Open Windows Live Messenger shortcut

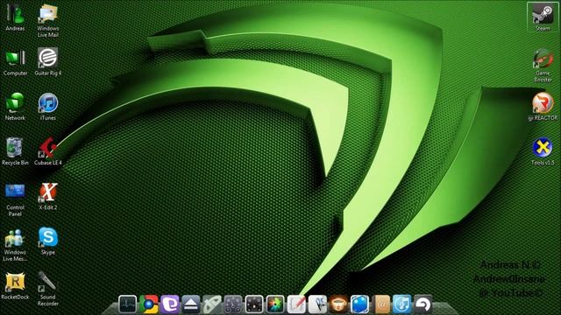[15, 238]
